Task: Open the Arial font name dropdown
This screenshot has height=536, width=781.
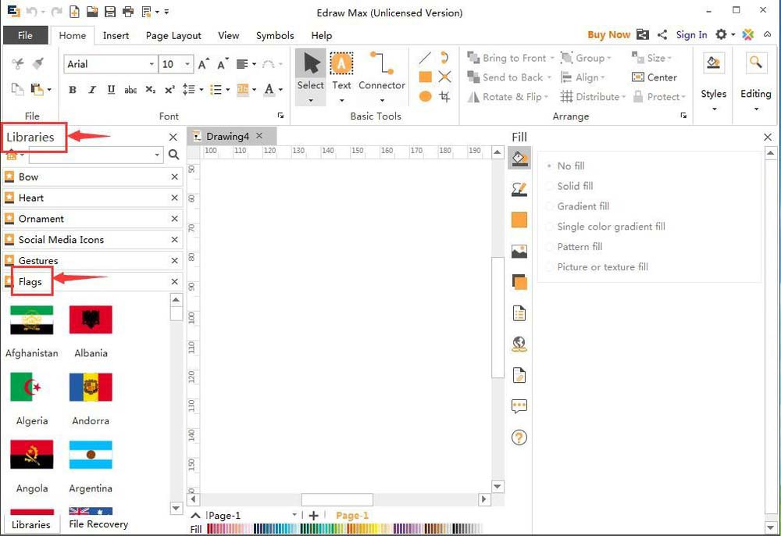Action: pyautogui.click(x=152, y=64)
